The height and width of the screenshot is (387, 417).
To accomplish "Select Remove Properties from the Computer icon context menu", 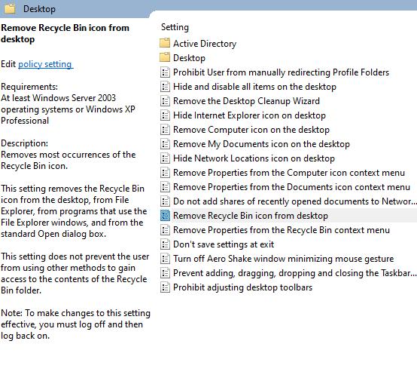I will [289, 173].
